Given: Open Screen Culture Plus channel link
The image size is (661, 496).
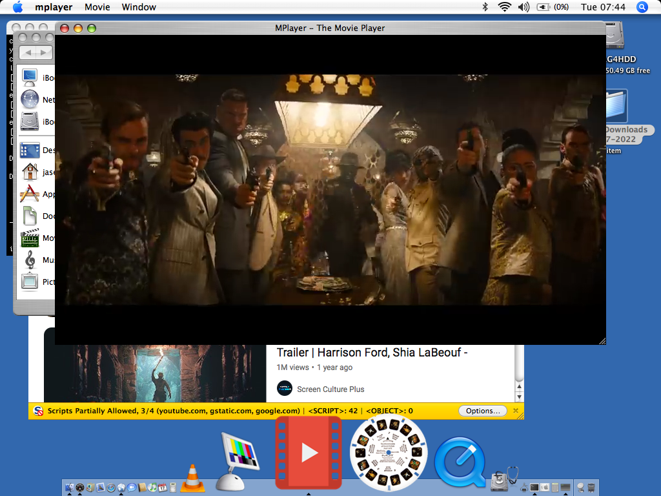Looking at the screenshot, I should (x=330, y=389).
